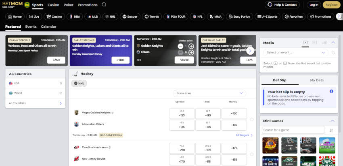This screenshot has width=343, height=166.
Task: Favorite the Golden Knights vs Oilers game
Action: (x=252, y=119)
